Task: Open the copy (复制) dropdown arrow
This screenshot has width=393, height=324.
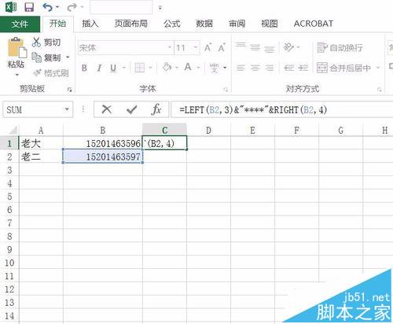Action: click(x=68, y=57)
